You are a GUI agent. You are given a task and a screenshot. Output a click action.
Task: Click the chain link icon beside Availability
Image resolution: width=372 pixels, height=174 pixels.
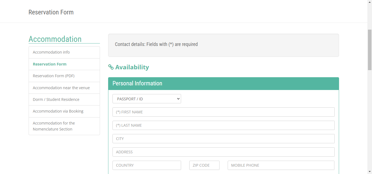point(111,67)
